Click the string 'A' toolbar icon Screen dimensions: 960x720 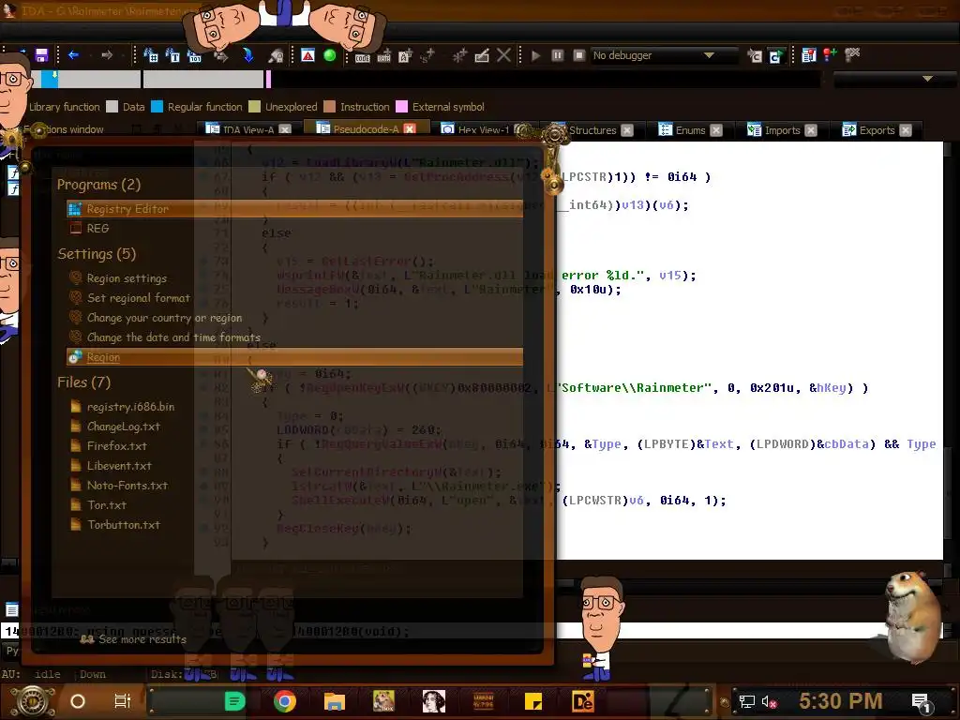[405, 56]
